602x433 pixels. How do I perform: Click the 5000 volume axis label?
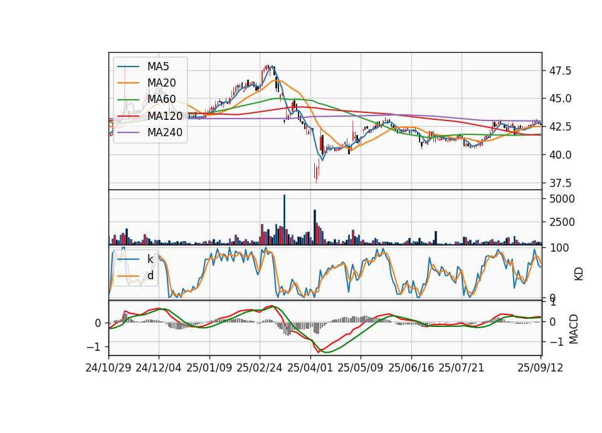(x=562, y=199)
